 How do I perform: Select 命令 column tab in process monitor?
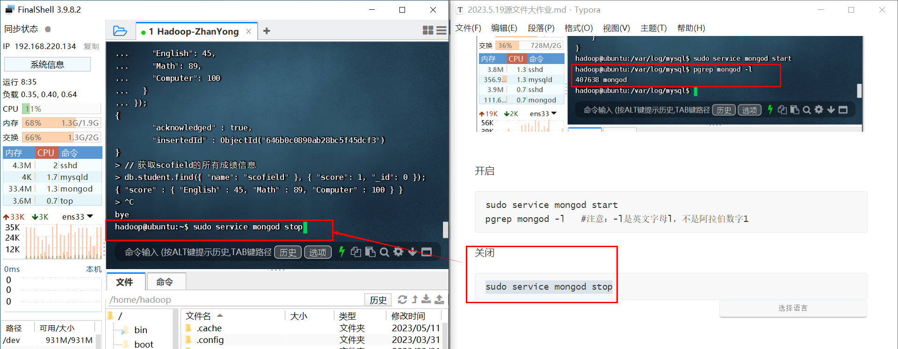(80, 153)
